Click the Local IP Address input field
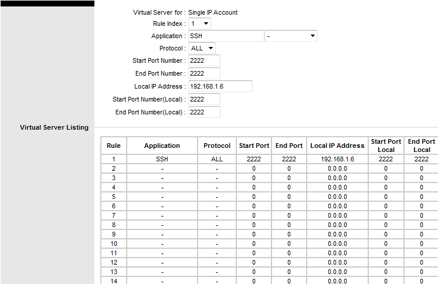The image size is (438, 284). tap(220, 86)
